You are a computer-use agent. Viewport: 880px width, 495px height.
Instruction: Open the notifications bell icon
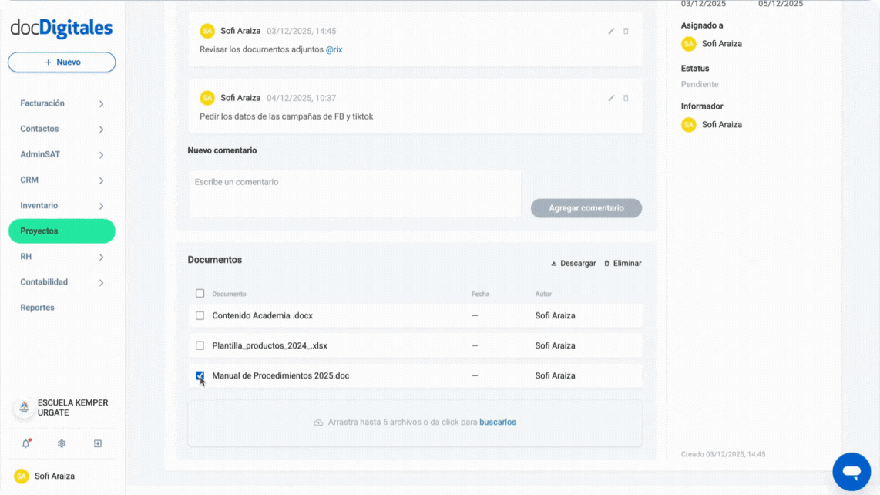[x=25, y=443]
